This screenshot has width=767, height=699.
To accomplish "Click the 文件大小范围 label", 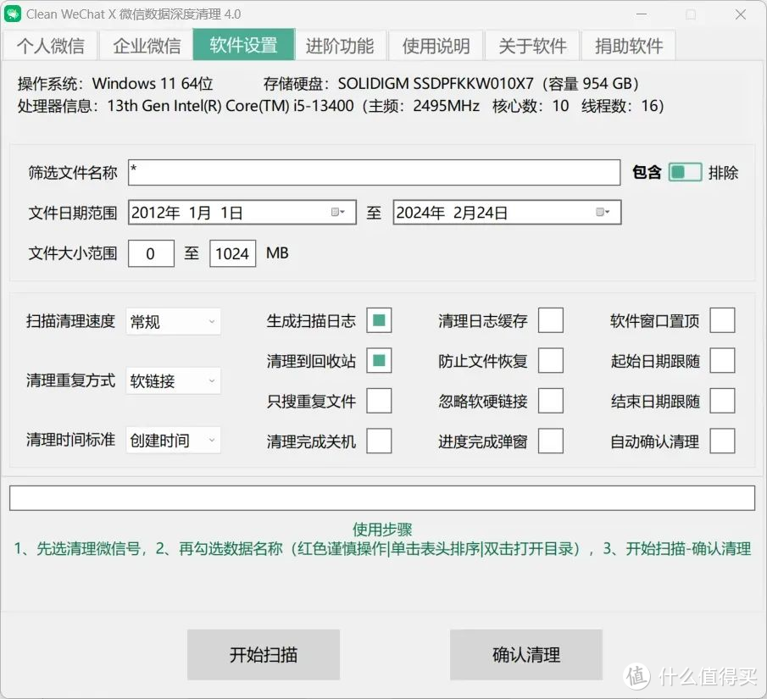I will [x=72, y=253].
